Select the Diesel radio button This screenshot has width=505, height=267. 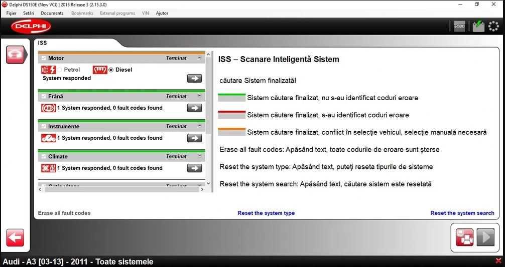pyautogui.click(x=111, y=70)
